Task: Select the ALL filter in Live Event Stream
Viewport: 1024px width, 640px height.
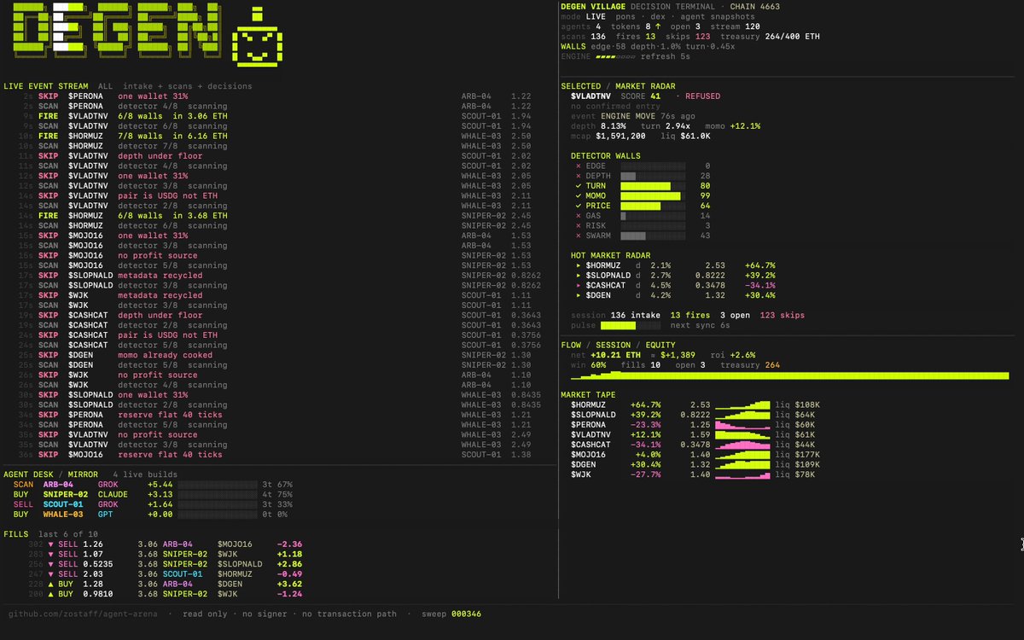Action: click(105, 86)
